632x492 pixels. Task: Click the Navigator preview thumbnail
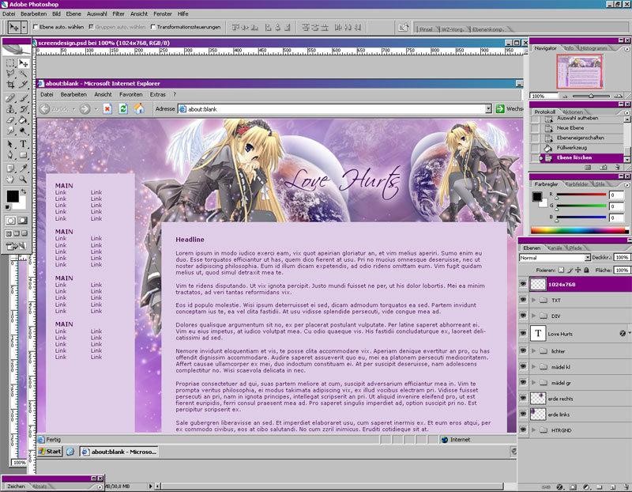click(579, 72)
